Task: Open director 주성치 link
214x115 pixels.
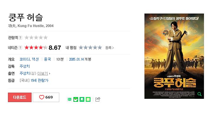Action: click(25, 66)
